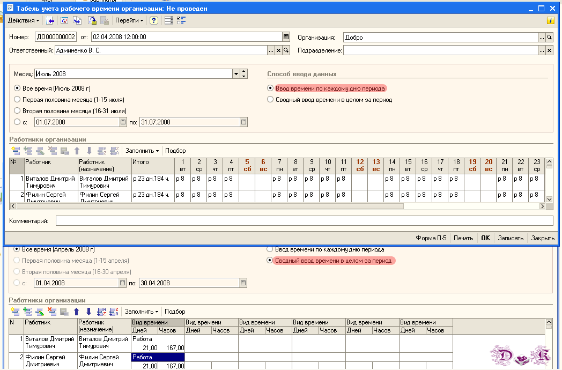Image resolution: width=562 pixels, height=370 pixels.
Task: Choose 'Ввод времени по каждому дню' in April window
Action: [x=270, y=249]
